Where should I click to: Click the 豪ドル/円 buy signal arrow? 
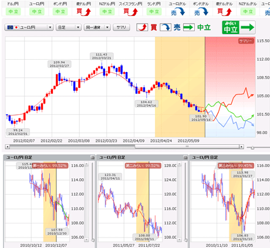[x=84, y=12]
